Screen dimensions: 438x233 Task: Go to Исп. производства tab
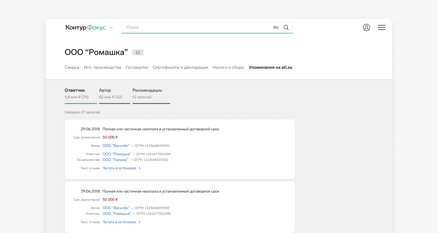pos(103,67)
